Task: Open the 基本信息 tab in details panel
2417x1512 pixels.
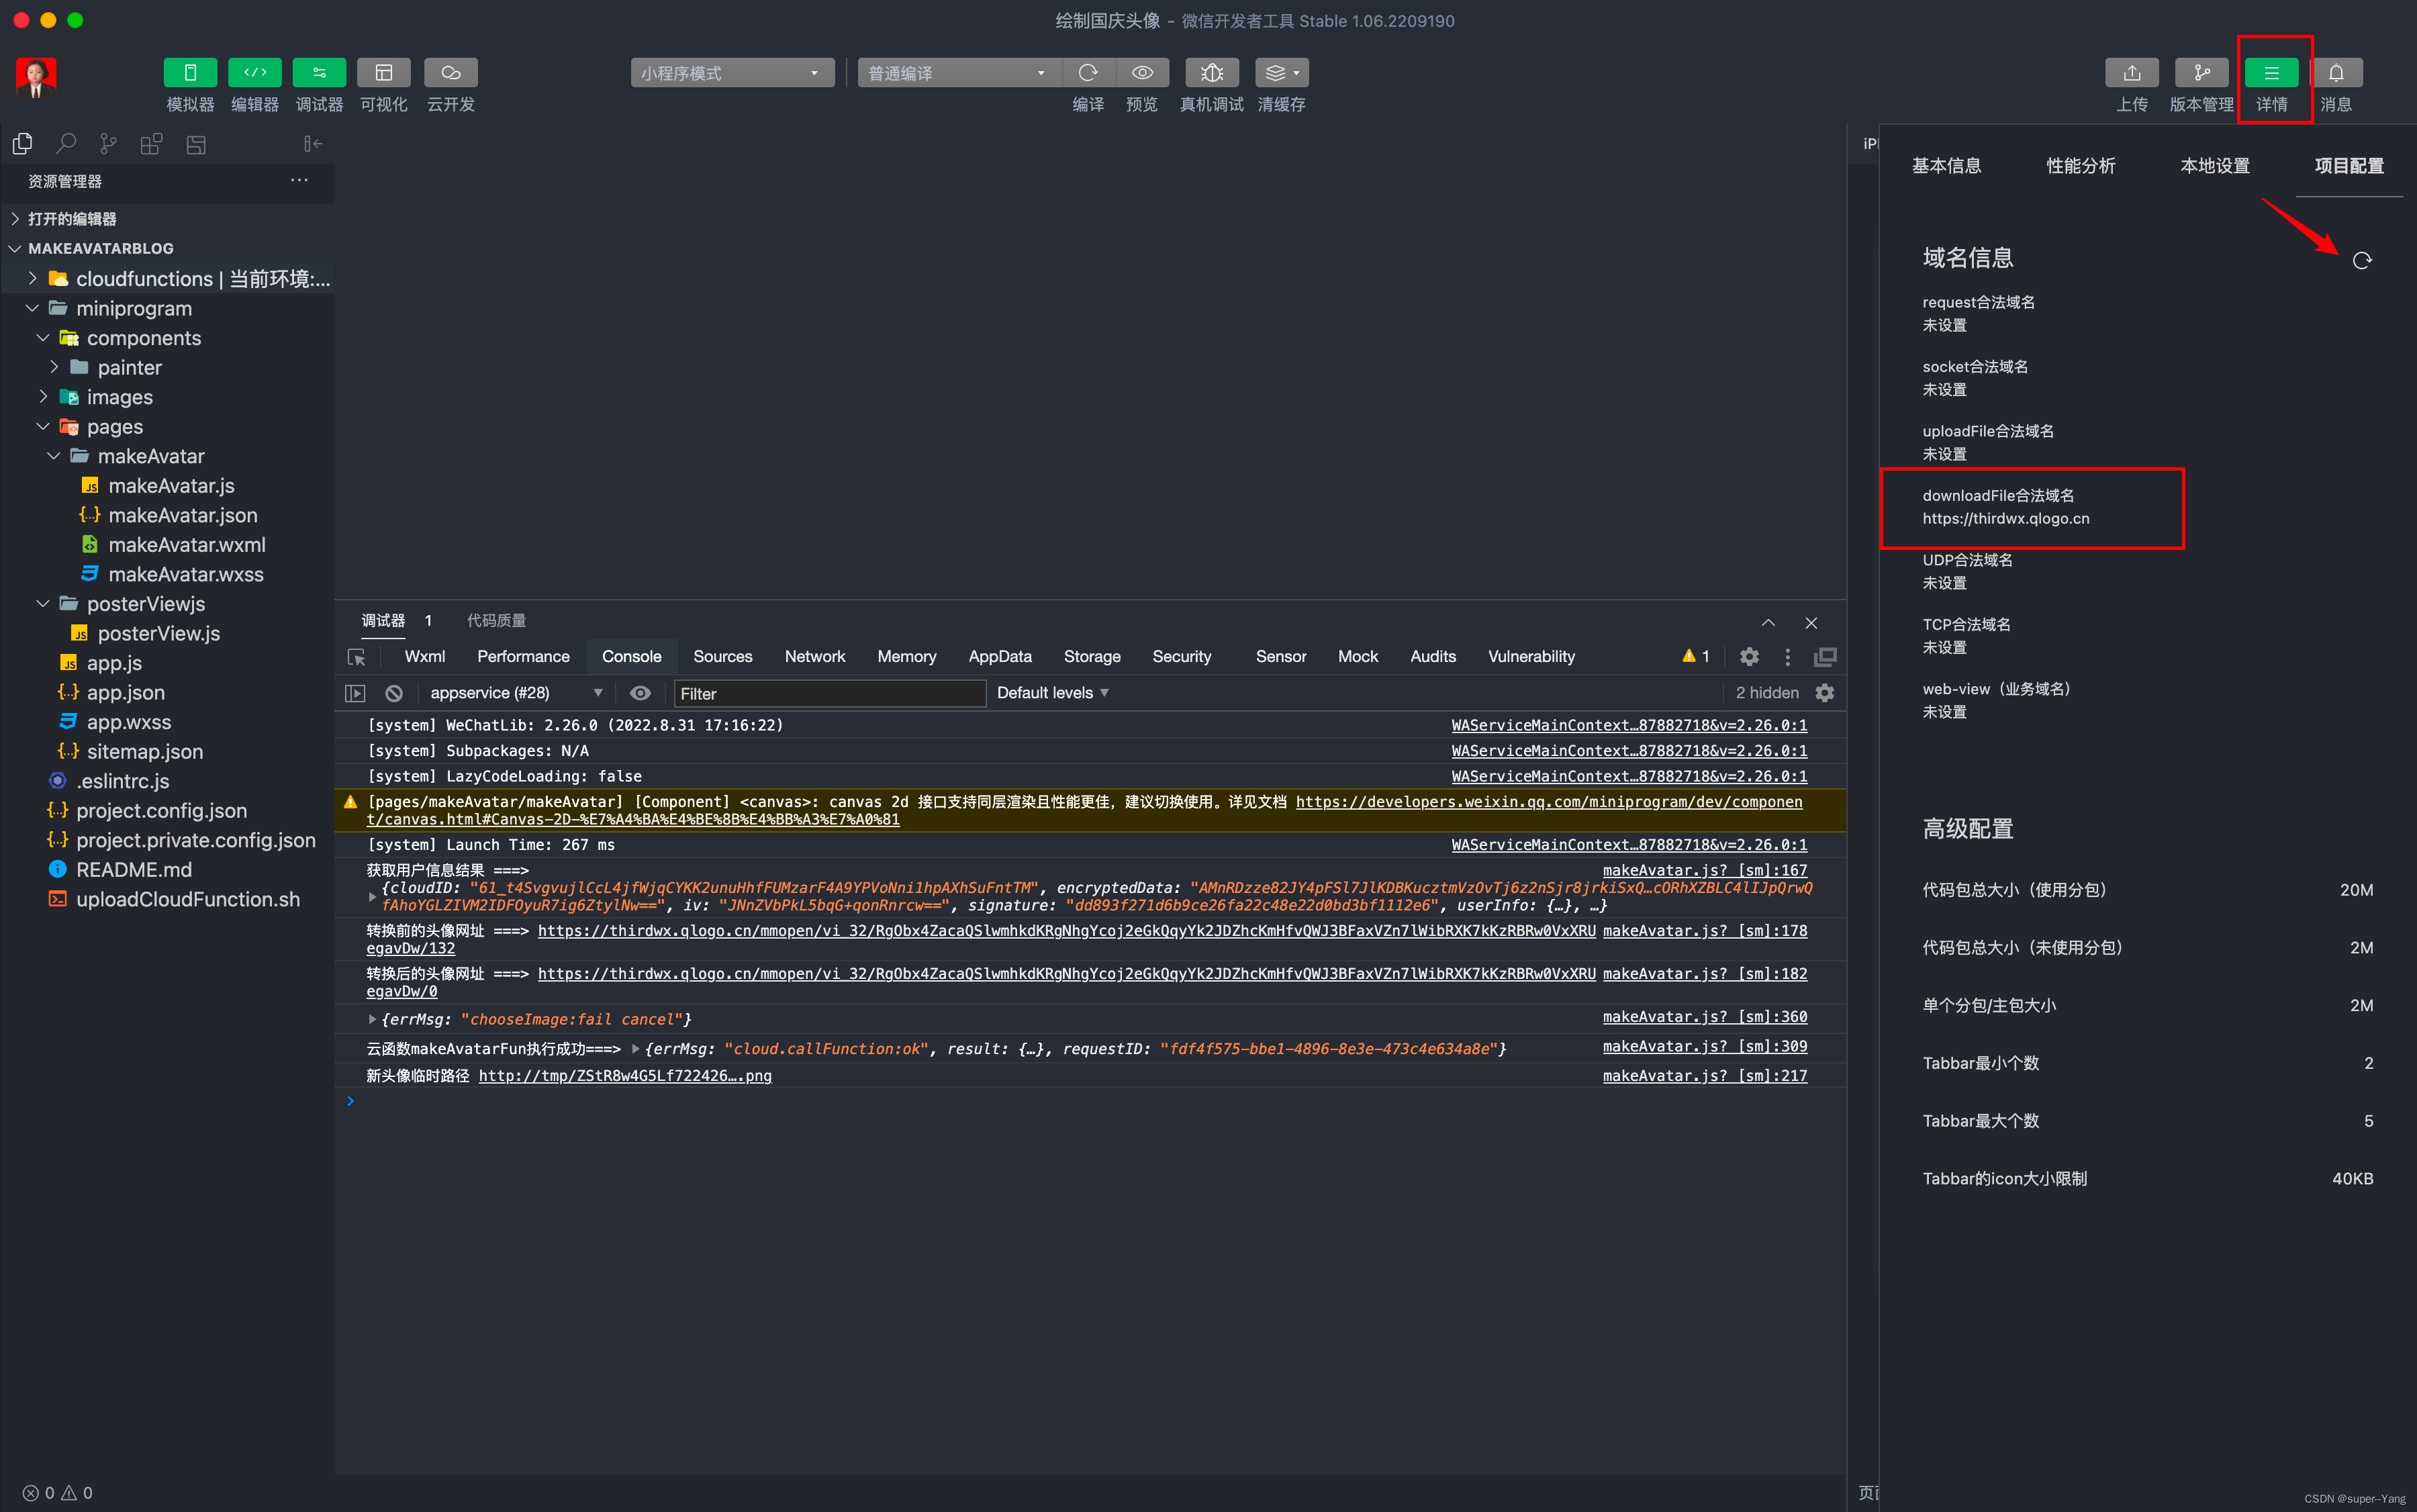Action: [1946, 166]
